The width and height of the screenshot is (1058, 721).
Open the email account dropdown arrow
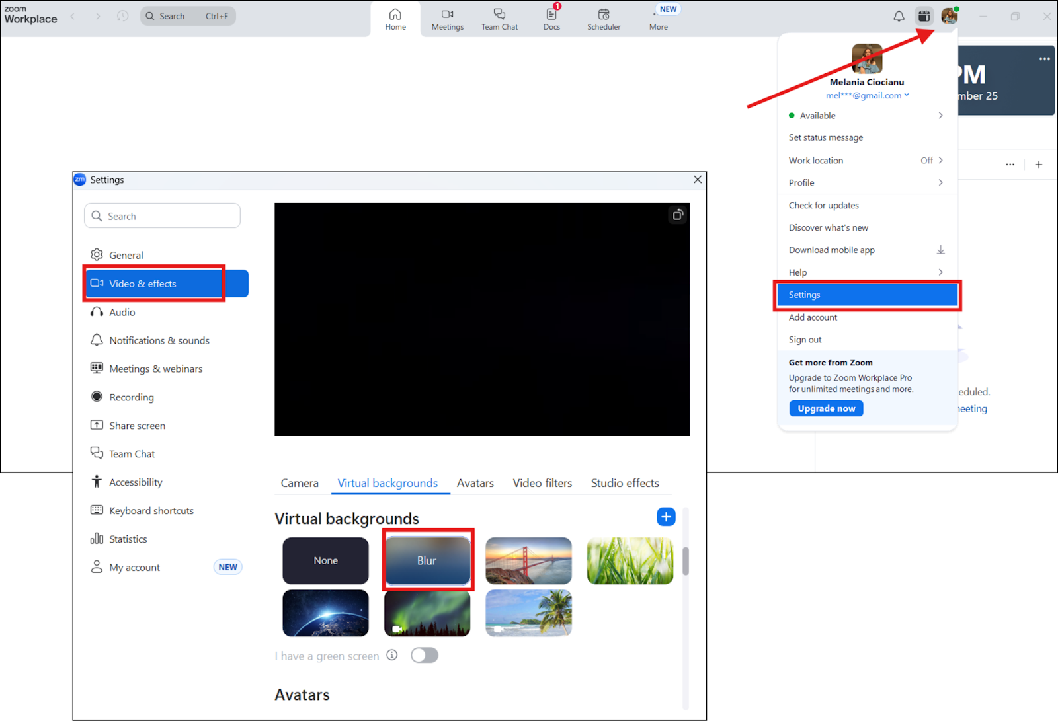point(907,95)
